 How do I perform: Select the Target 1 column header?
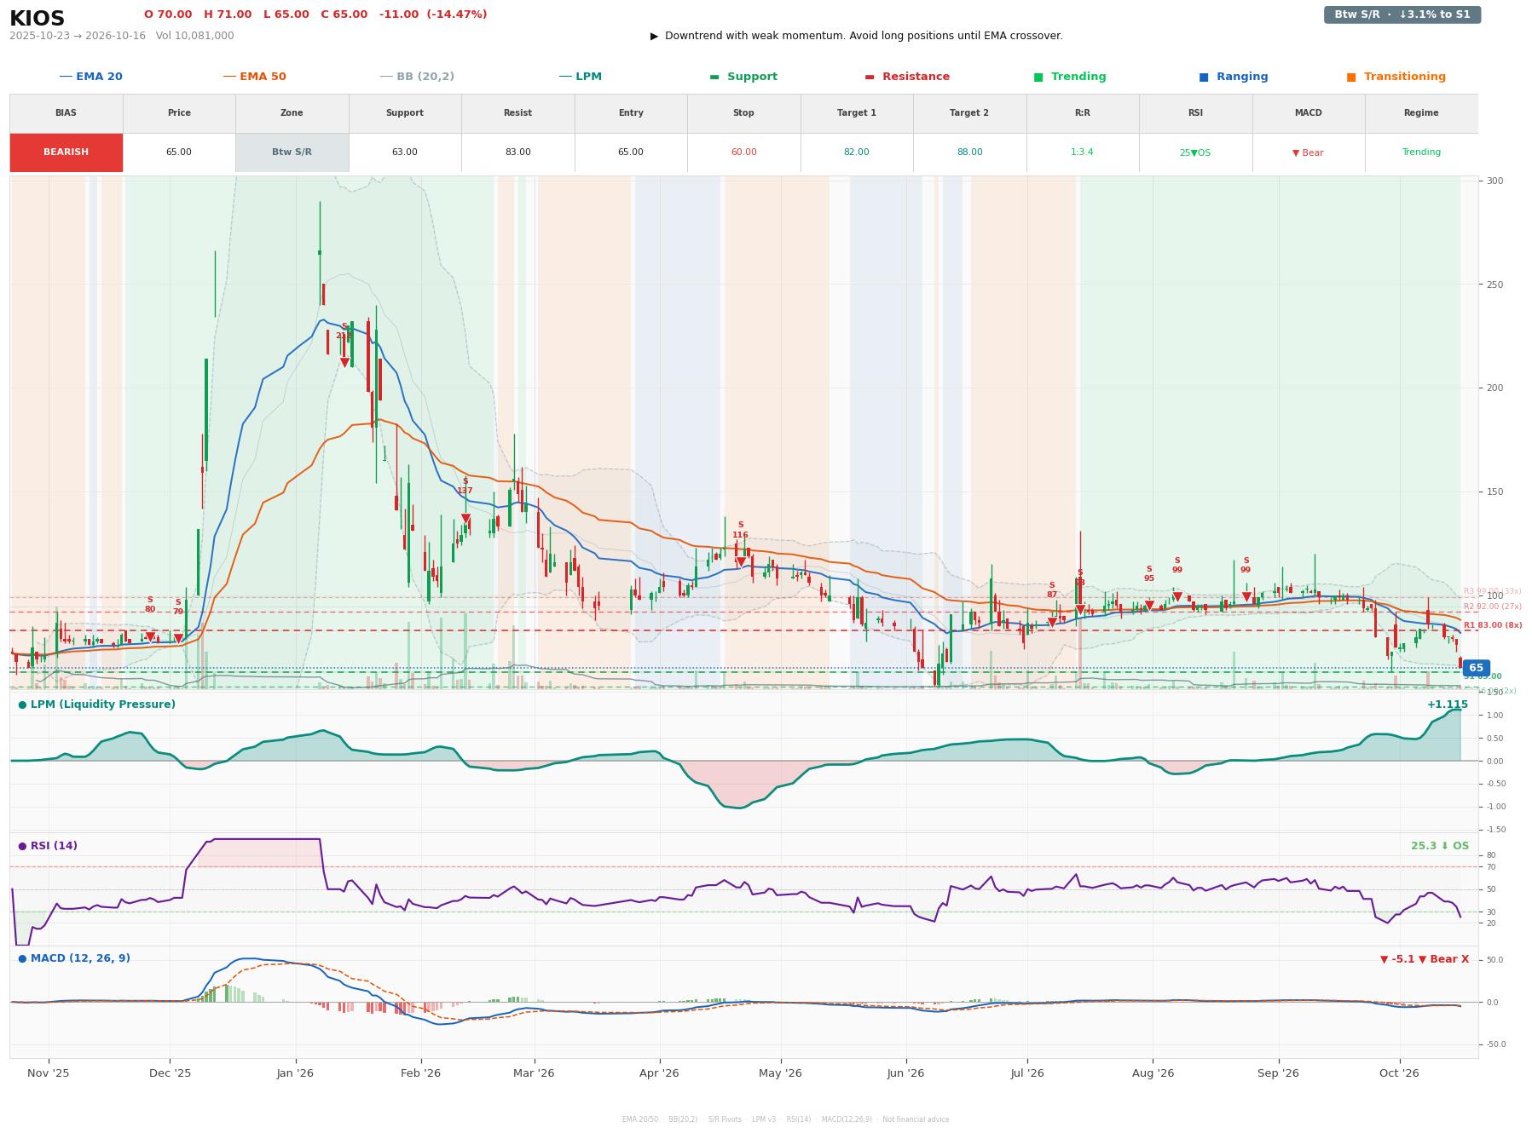click(x=857, y=113)
